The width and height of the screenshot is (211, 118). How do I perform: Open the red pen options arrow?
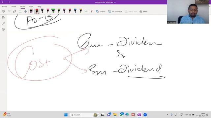tap(39, 13)
